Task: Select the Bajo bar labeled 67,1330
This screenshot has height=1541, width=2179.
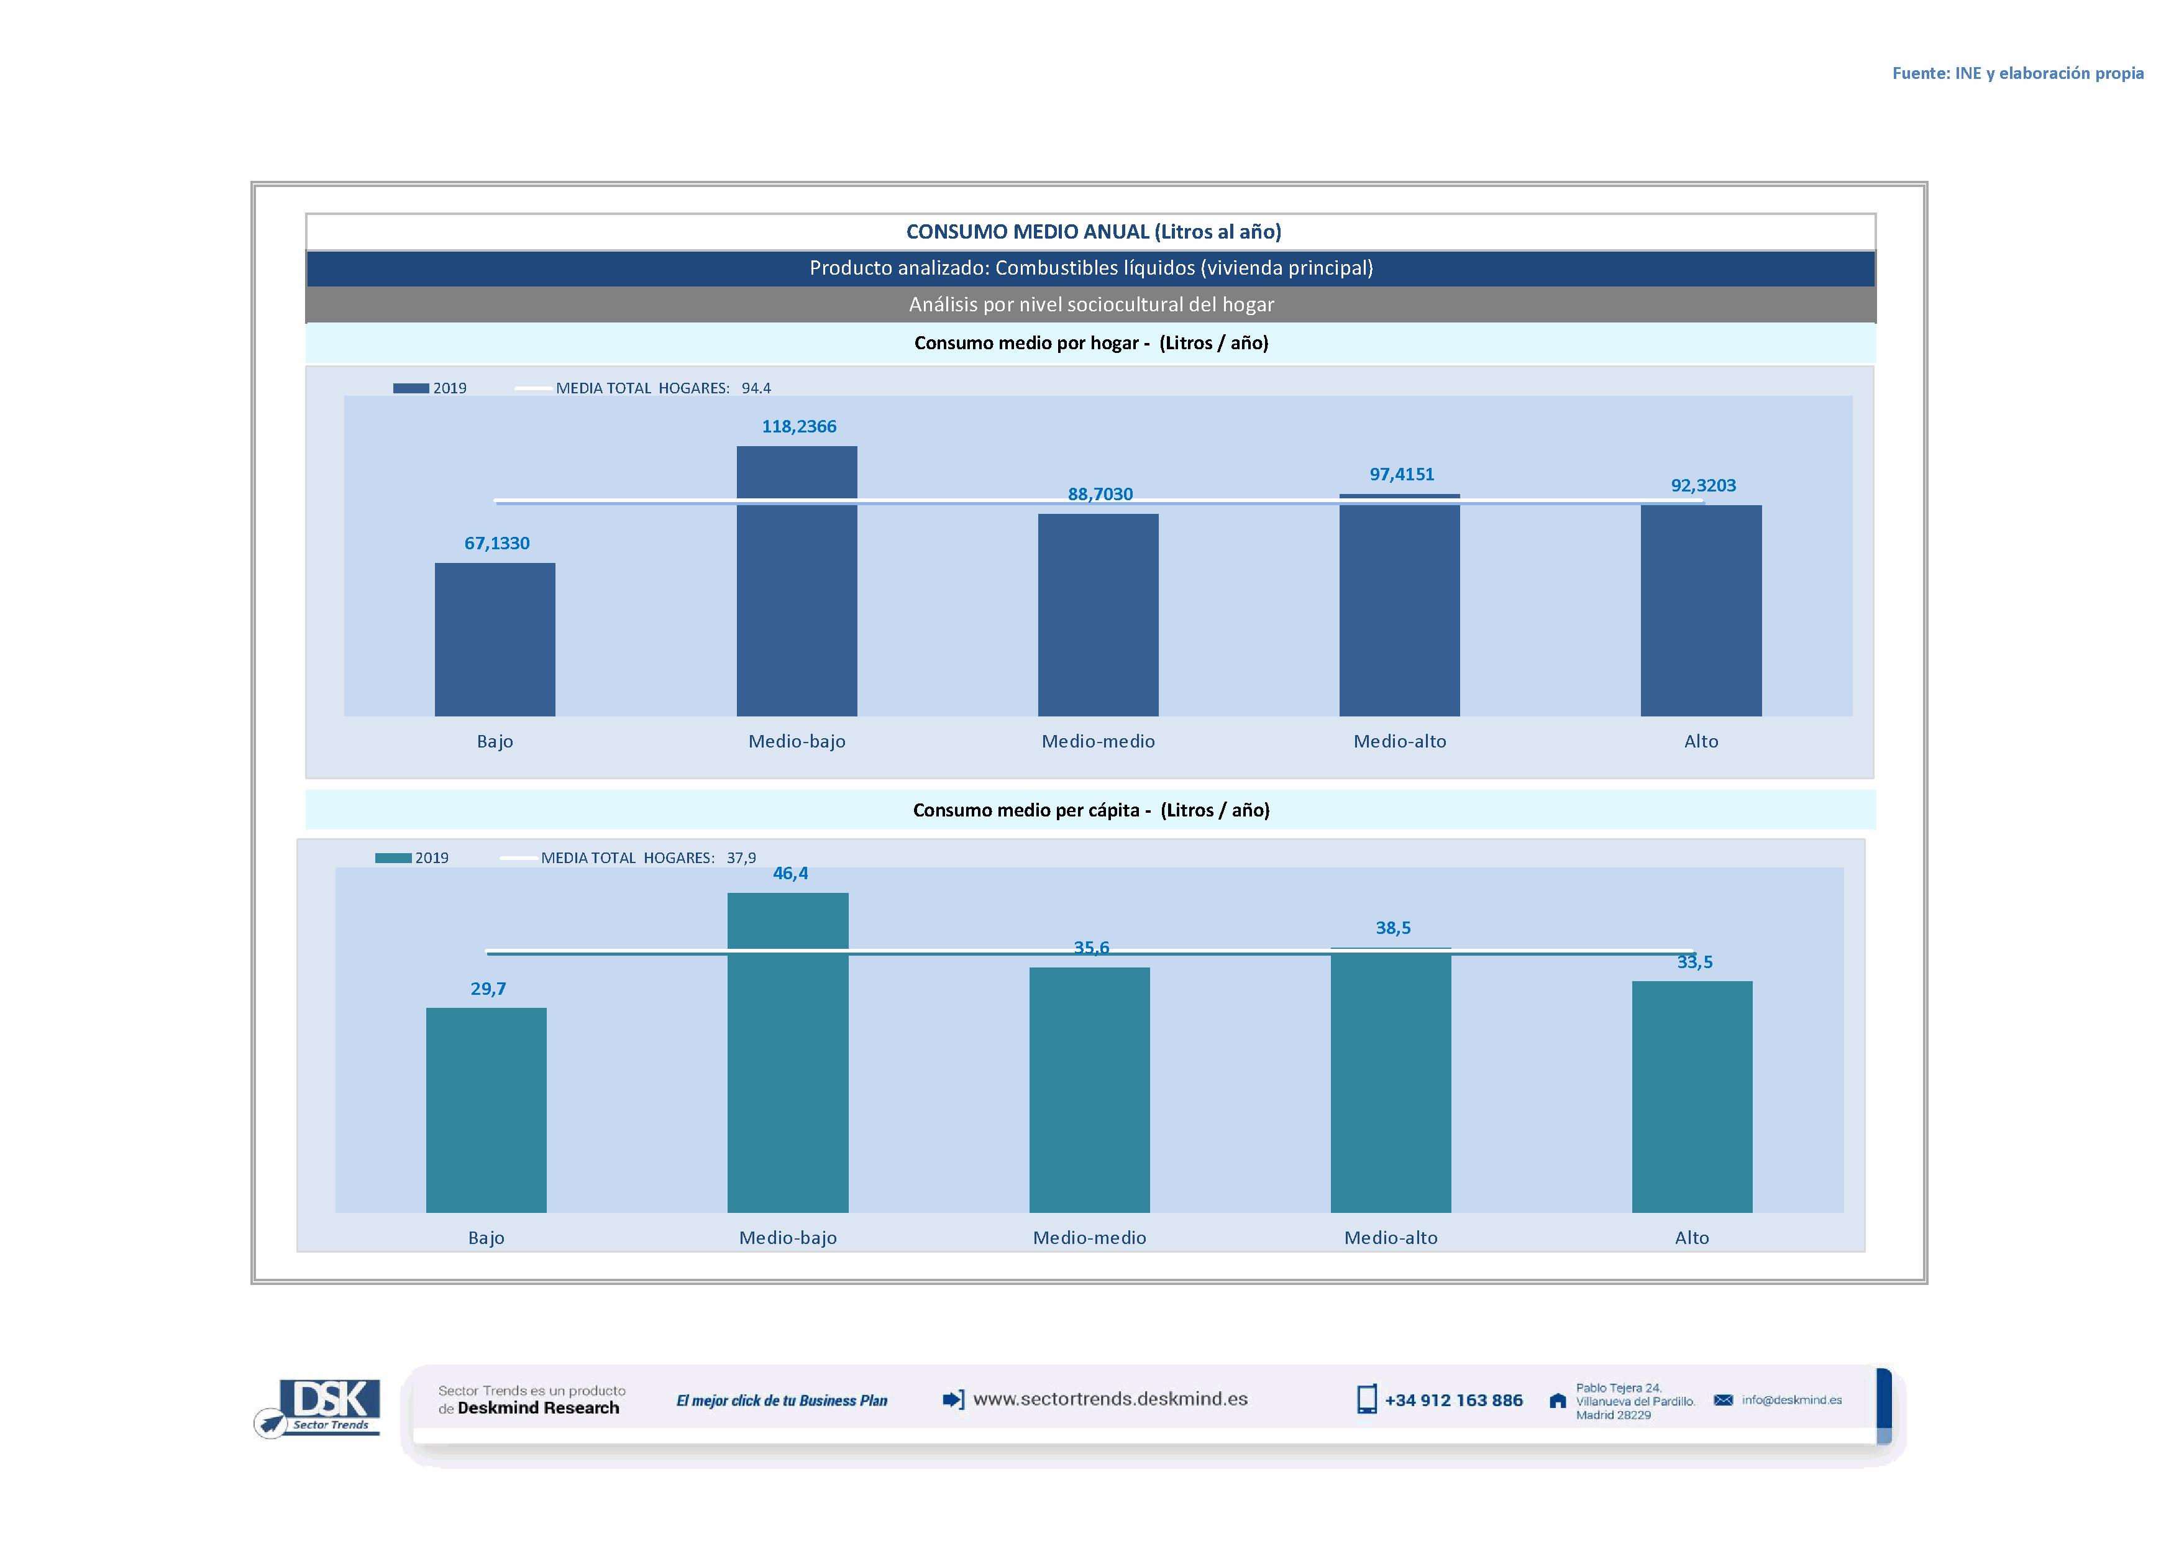Action: tap(495, 639)
